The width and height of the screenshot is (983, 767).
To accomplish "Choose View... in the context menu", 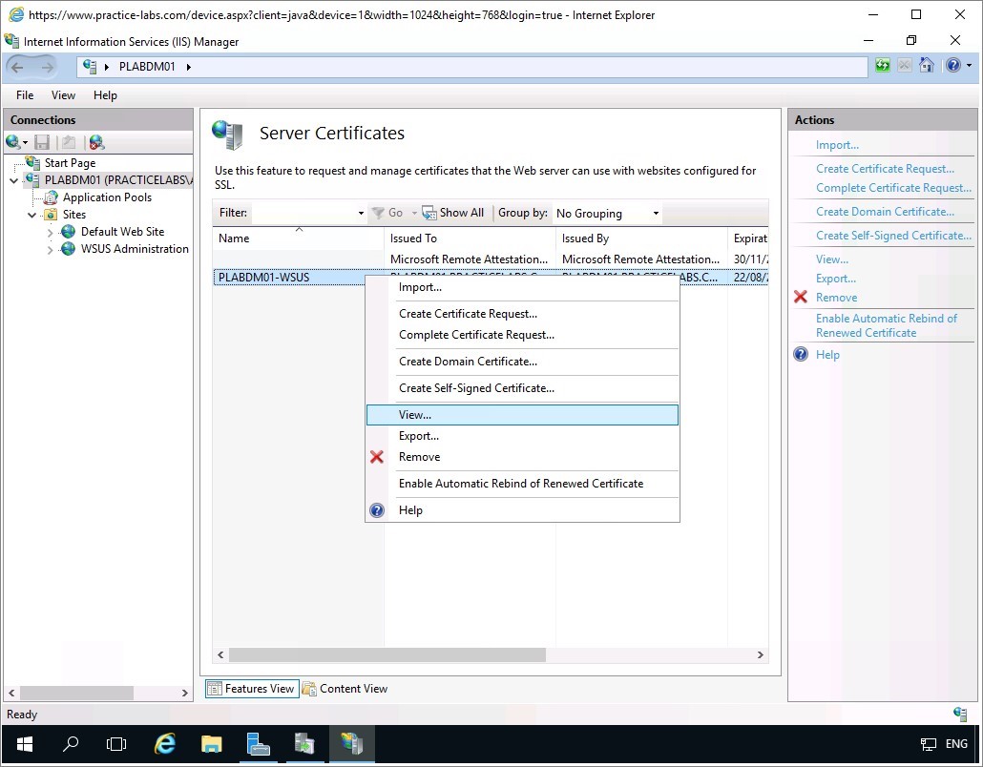I will (x=415, y=415).
